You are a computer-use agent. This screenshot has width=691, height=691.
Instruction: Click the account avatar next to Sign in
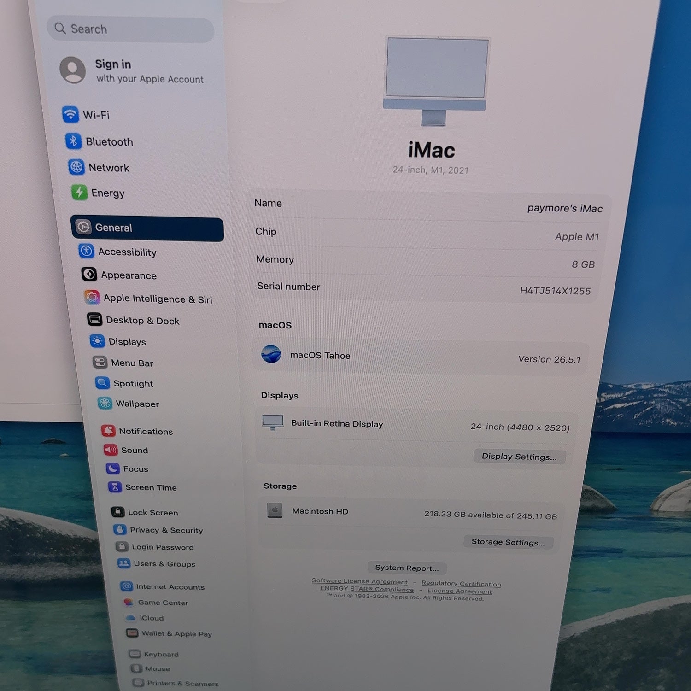tap(73, 70)
